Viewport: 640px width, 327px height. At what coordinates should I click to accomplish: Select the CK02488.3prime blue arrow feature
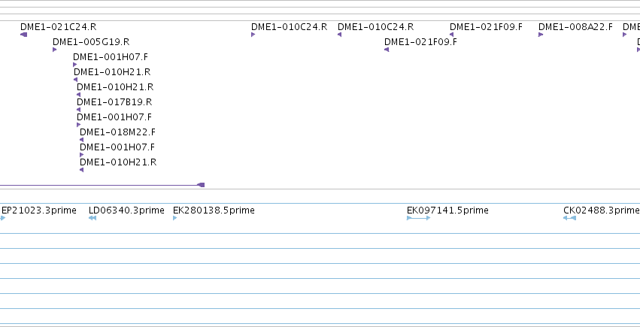pos(570,218)
